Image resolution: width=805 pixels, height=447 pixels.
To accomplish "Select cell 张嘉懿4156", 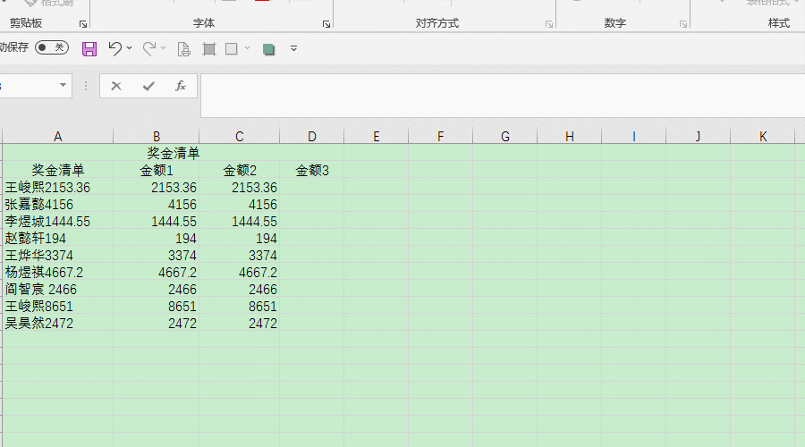I will click(x=58, y=204).
